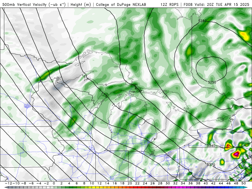Image resolution: width=252 pixels, height=189 pixels.
Task: Click the 26 colorbar tick label
Action: coord(152,183)
